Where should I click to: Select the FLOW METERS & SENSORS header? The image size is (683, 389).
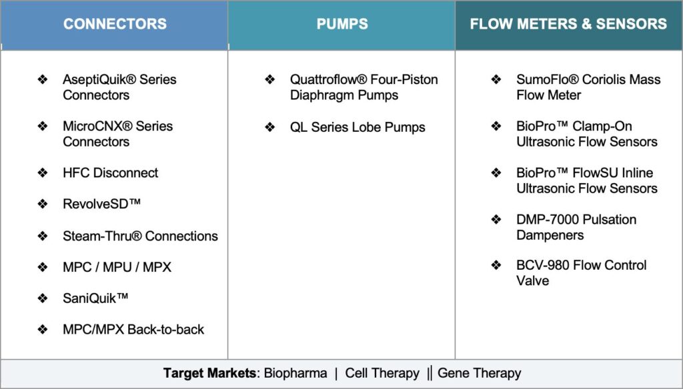568,25
